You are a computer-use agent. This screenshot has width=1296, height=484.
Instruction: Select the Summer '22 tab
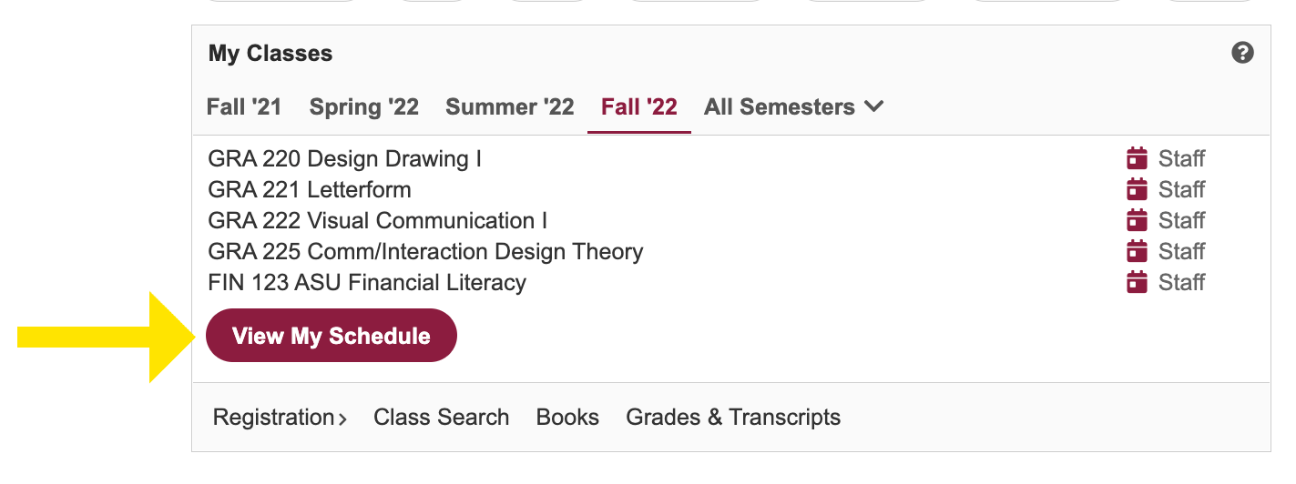510,107
